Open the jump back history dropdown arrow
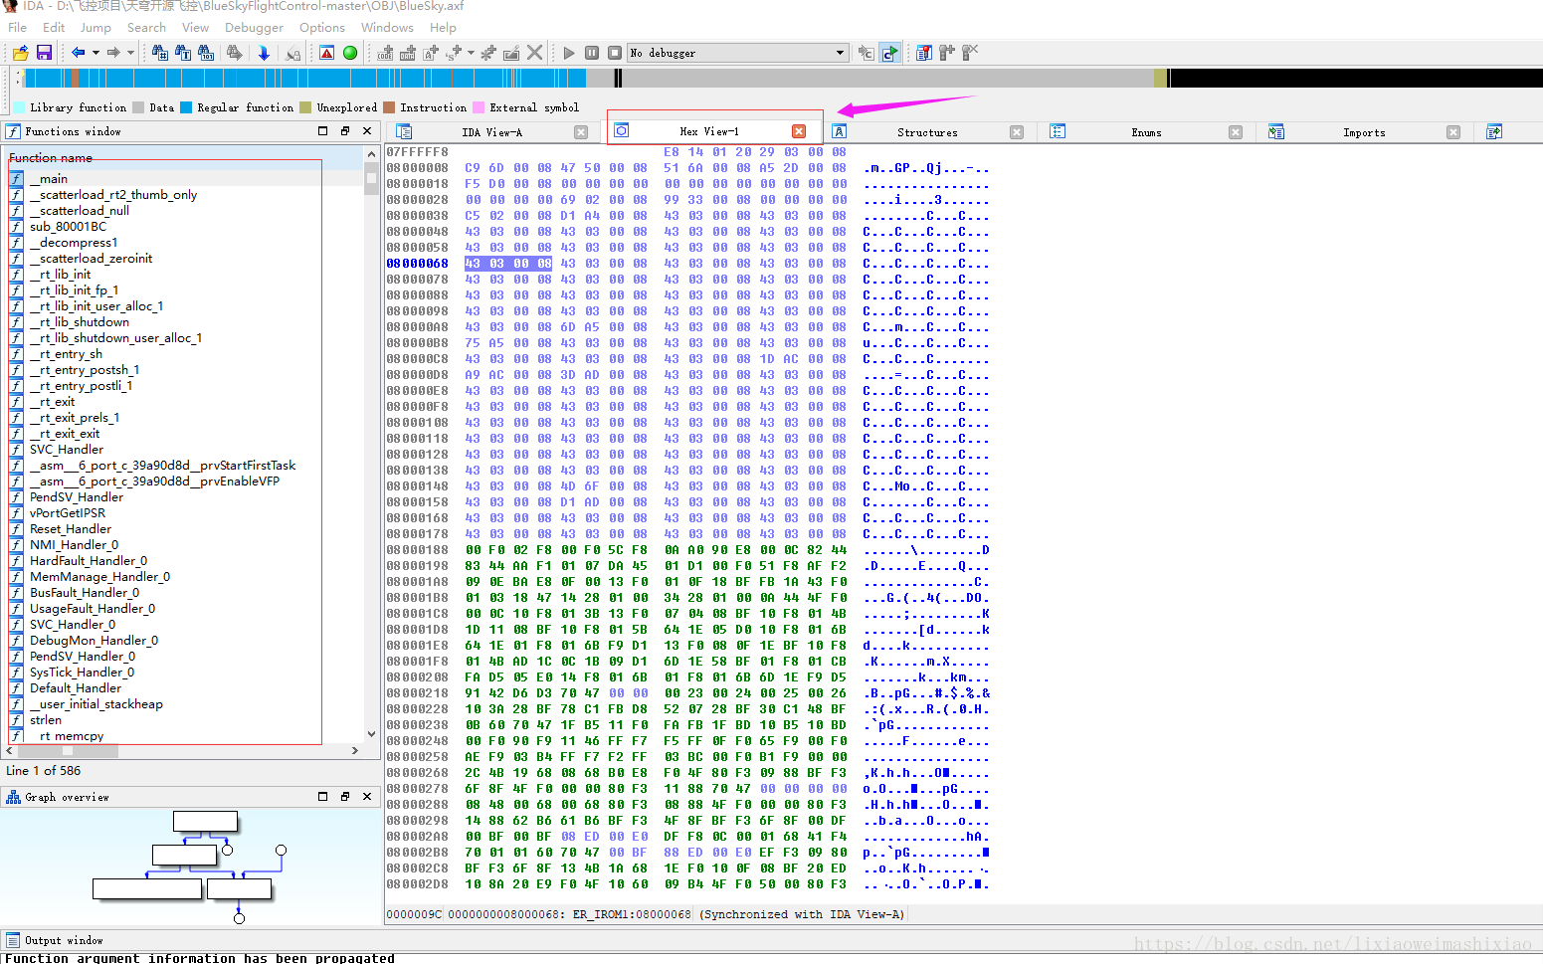Viewport: 1543px width, 964px height. tap(96, 53)
